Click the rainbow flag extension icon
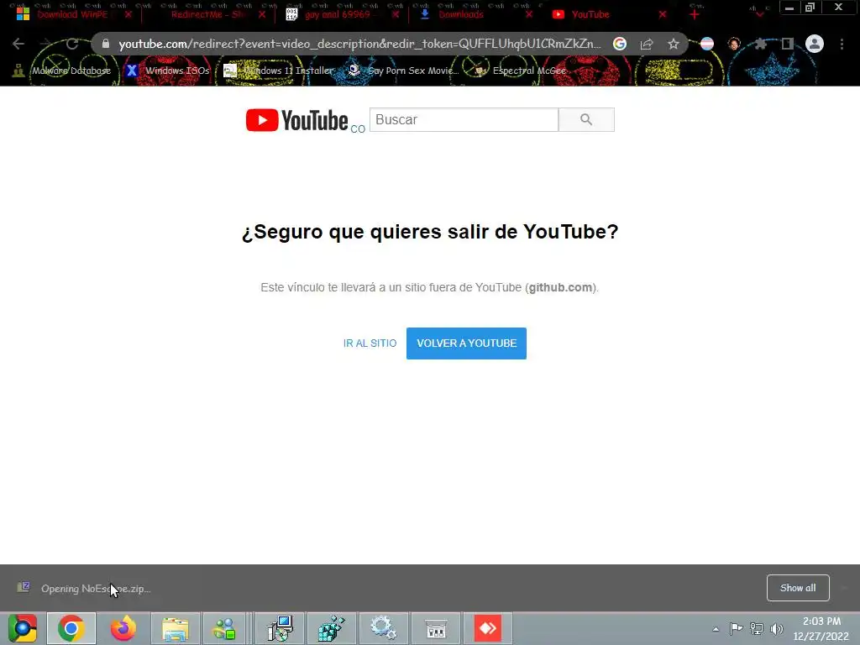Viewport: 860px width, 645px height. tap(707, 44)
